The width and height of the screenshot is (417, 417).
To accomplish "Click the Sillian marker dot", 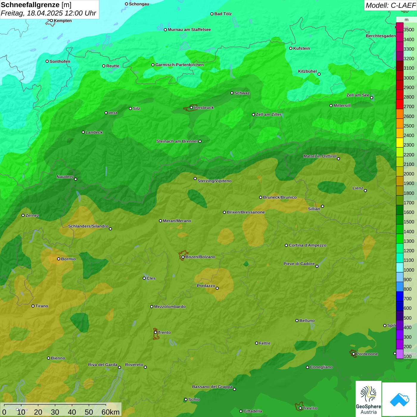I will 323,206.
